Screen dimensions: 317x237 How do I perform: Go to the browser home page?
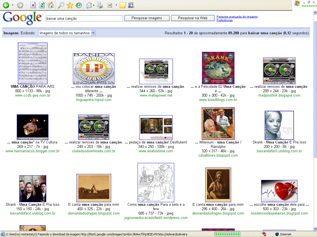[50, 5]
